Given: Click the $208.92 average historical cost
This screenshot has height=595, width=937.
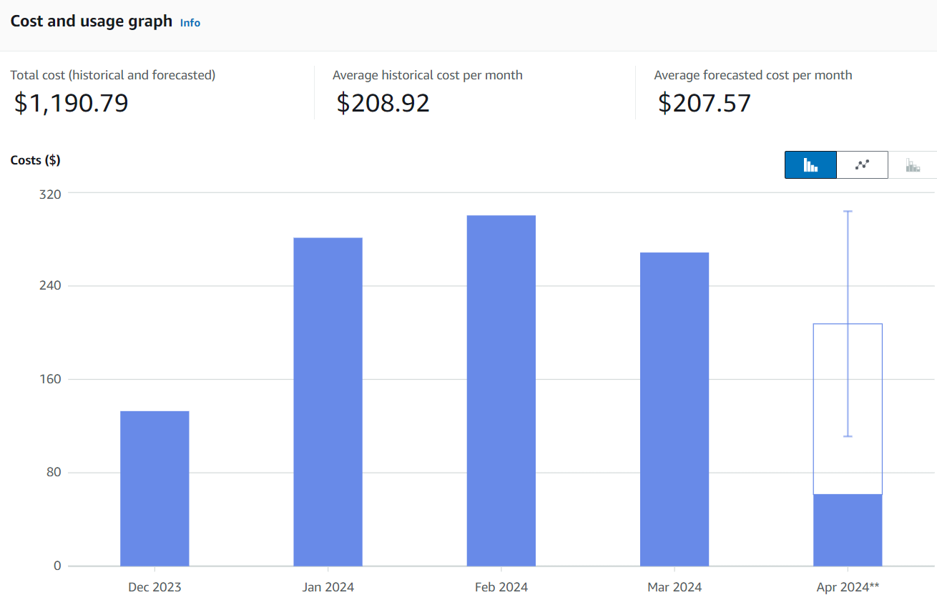Looking at the screenshot, I should (x=383, y=103).
